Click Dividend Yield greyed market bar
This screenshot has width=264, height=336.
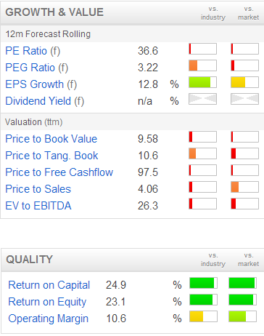(x=244, y=99)
